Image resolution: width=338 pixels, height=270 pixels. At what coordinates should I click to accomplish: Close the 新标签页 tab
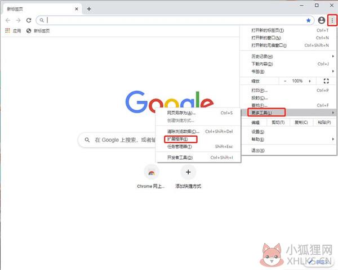(77, 9)
